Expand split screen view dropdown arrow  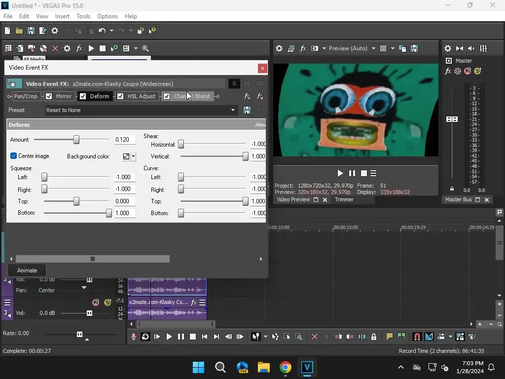click(324, 48)
